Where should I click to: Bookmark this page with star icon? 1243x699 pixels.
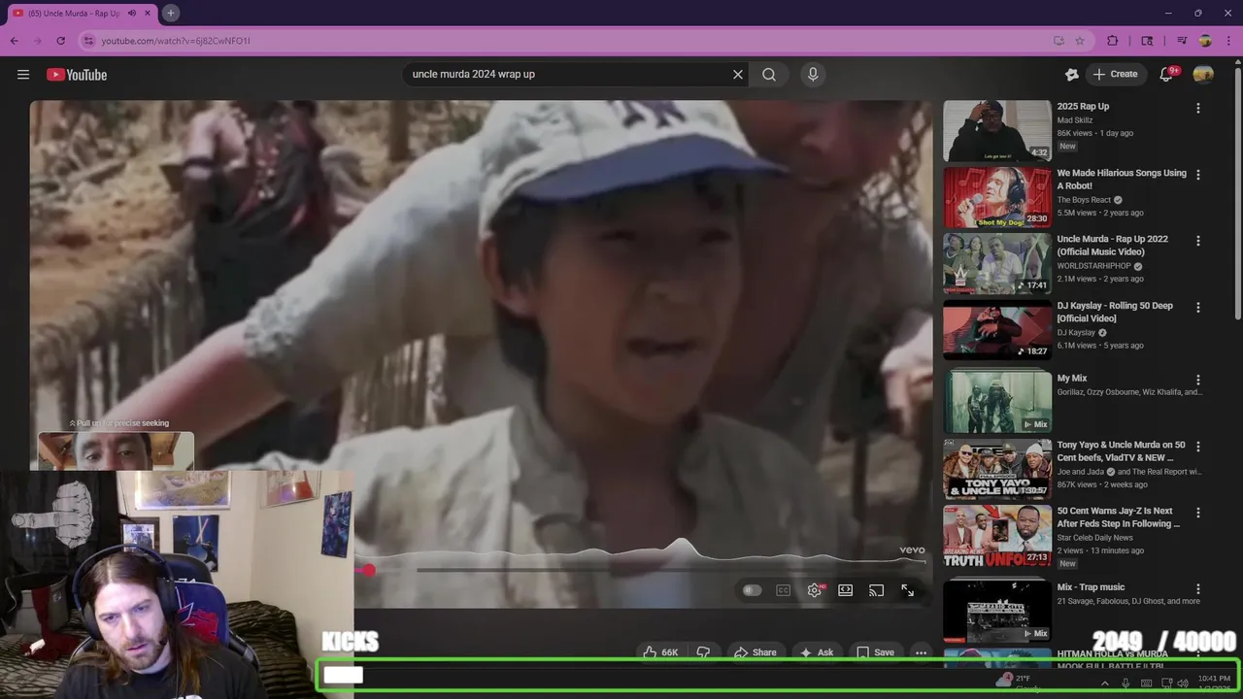click(1080, 41)
